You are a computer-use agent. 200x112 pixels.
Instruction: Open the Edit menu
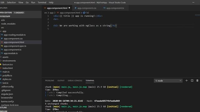(x=2, y=2)
